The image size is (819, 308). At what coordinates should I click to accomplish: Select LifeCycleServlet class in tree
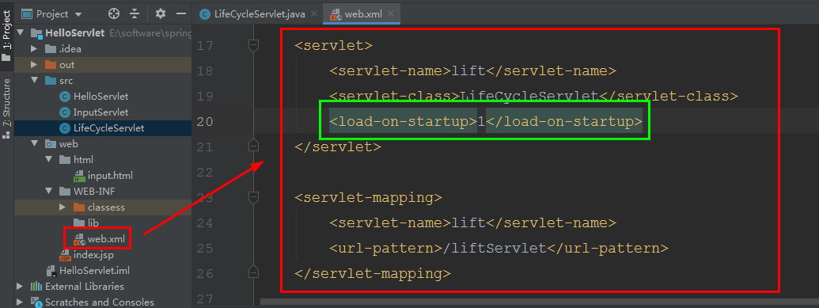tap(108, 127)
